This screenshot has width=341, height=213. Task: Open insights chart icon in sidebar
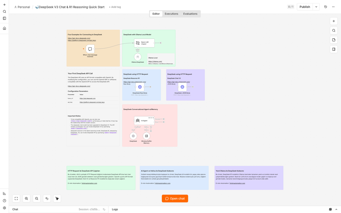[4, 193]
